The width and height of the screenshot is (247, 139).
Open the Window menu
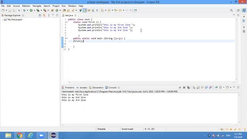coord(72,6)
